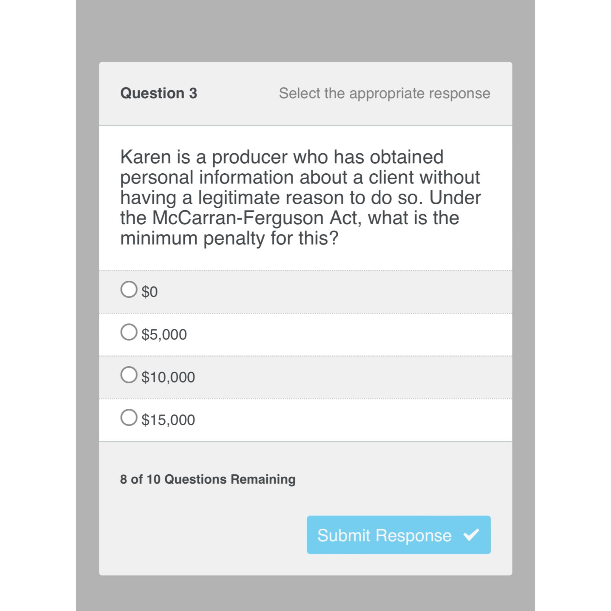Click the radio circle next to $0

pos(129,290)
